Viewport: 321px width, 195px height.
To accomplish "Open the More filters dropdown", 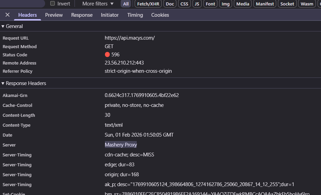I will click(98, 4).
